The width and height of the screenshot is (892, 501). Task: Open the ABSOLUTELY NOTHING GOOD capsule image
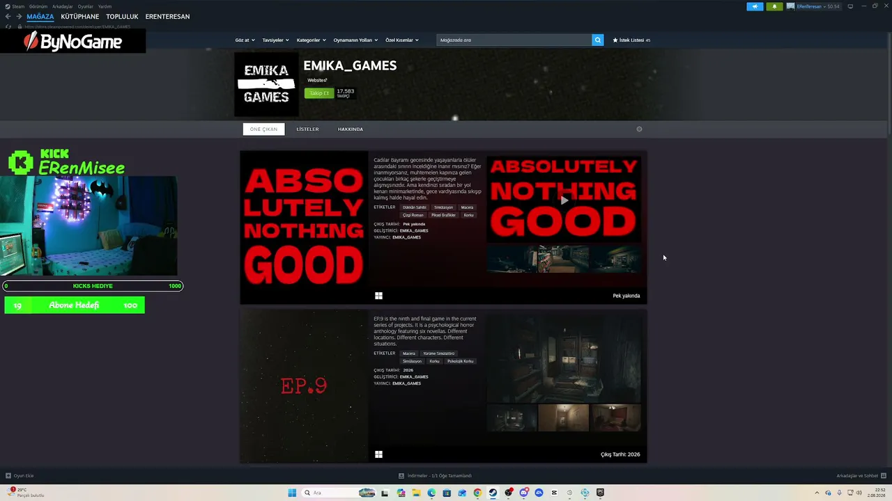[x=305, y=228]
